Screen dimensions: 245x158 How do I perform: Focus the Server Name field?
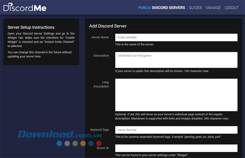(x=176, y=38)
